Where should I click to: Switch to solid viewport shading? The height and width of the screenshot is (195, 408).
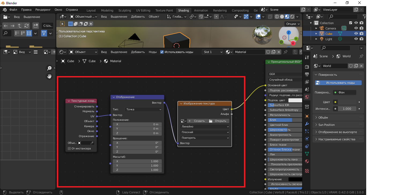click(282, 17)
